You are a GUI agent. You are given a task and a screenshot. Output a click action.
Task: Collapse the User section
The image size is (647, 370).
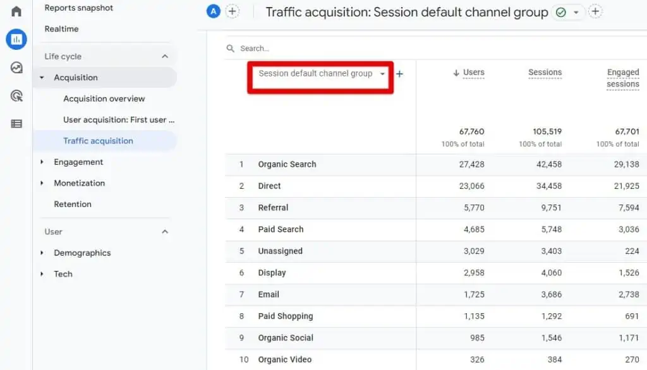click(x=164, y=232)
